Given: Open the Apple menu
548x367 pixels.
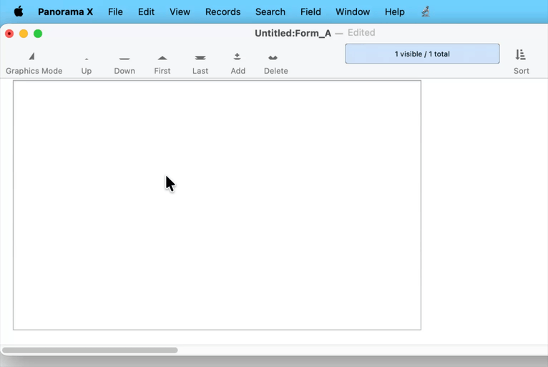Looking at the screenshot, I should coord(19,11).
